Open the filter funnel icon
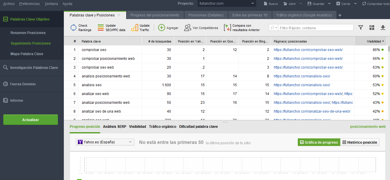The image size is (390, 180). 361,28
